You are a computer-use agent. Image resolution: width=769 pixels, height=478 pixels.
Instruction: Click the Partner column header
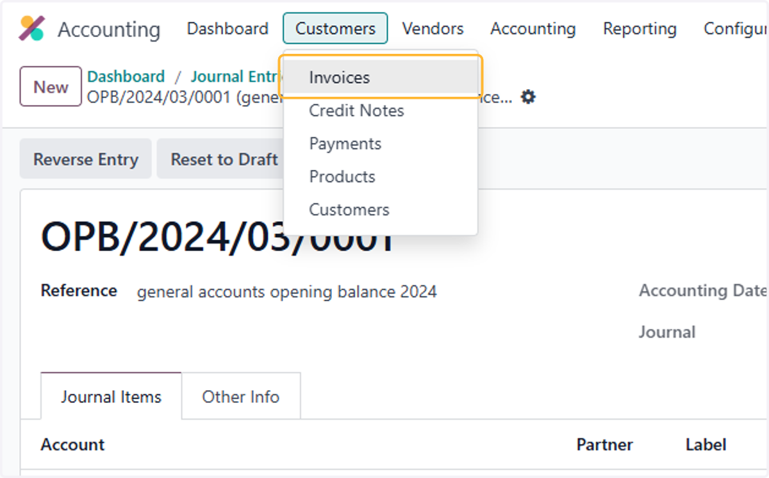point(604,445)
